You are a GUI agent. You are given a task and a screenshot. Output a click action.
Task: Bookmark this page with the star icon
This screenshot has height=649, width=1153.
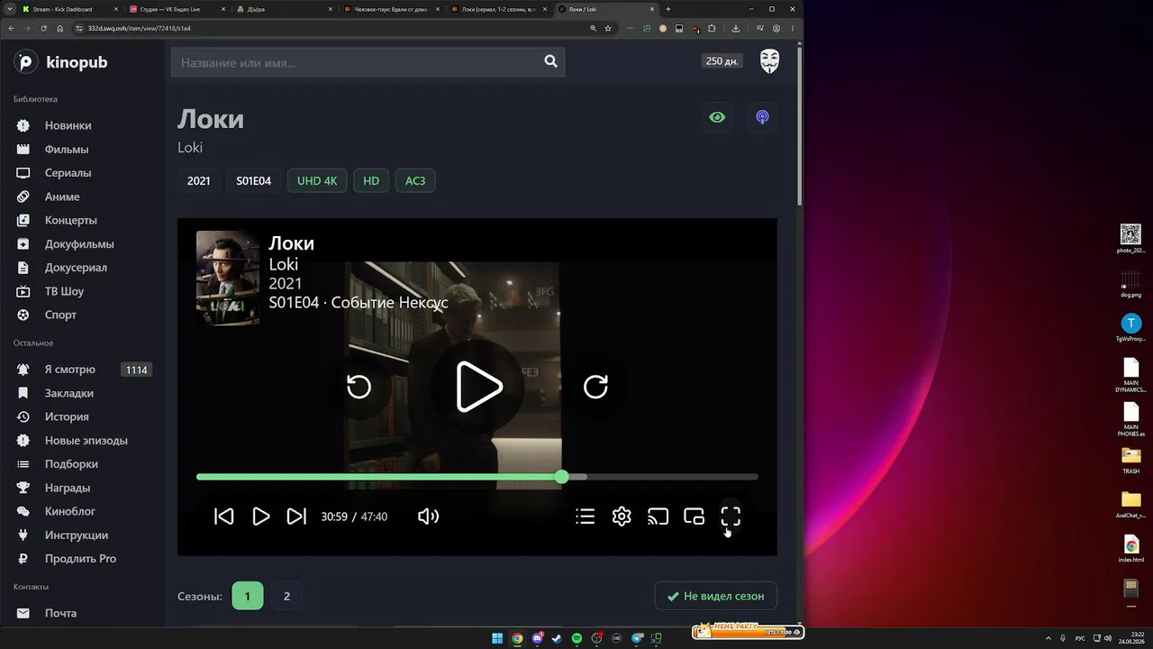tap(608, 28)
